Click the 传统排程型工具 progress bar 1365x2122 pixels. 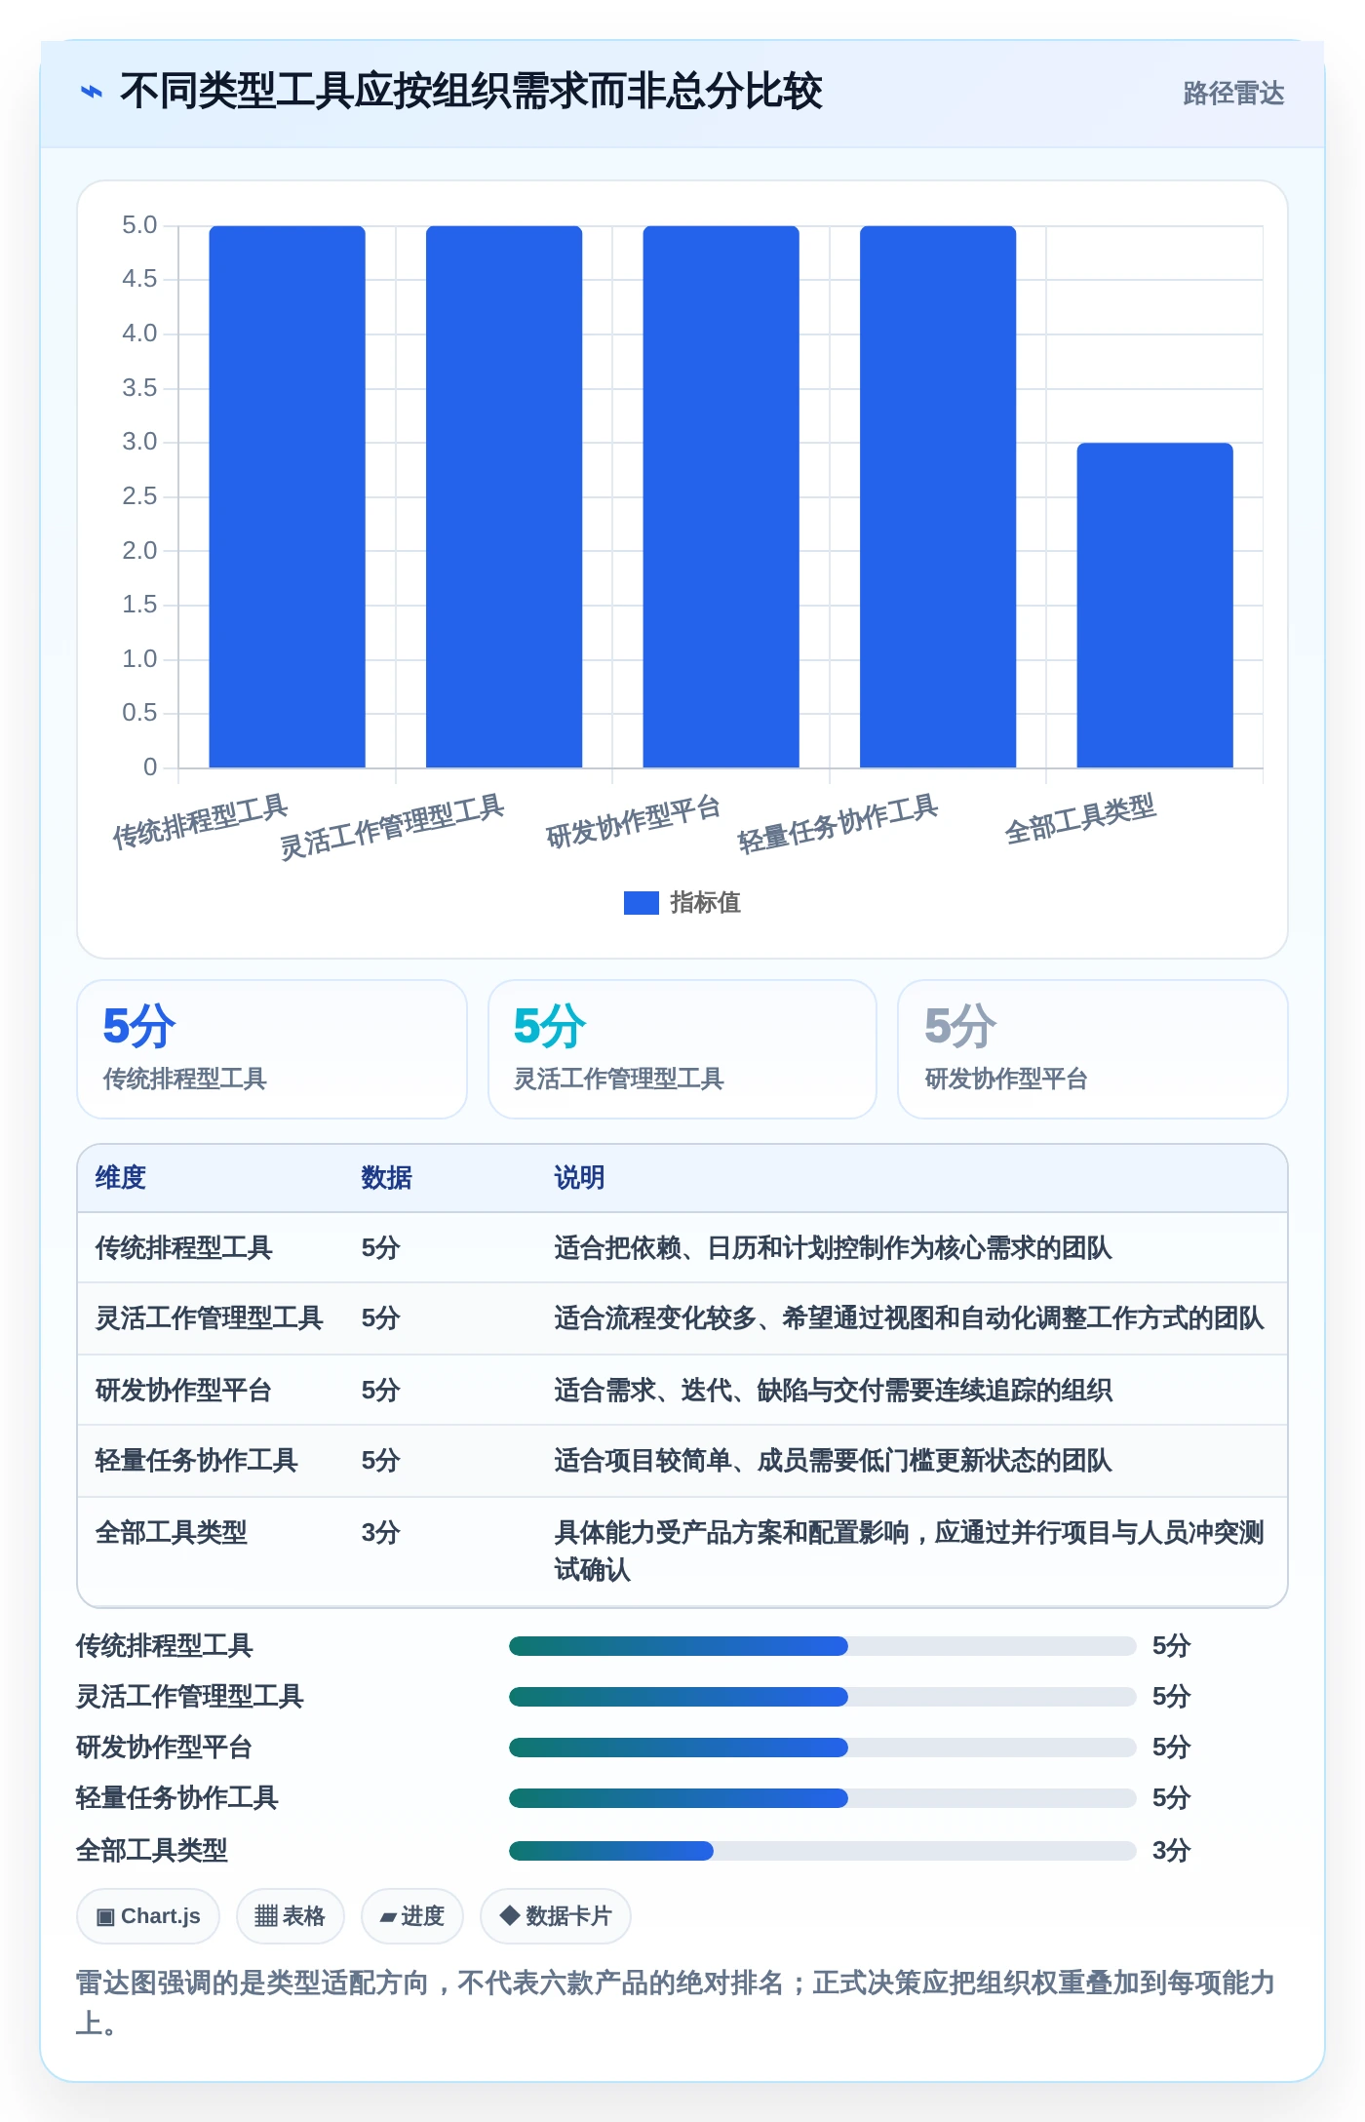click(823, 1646)
